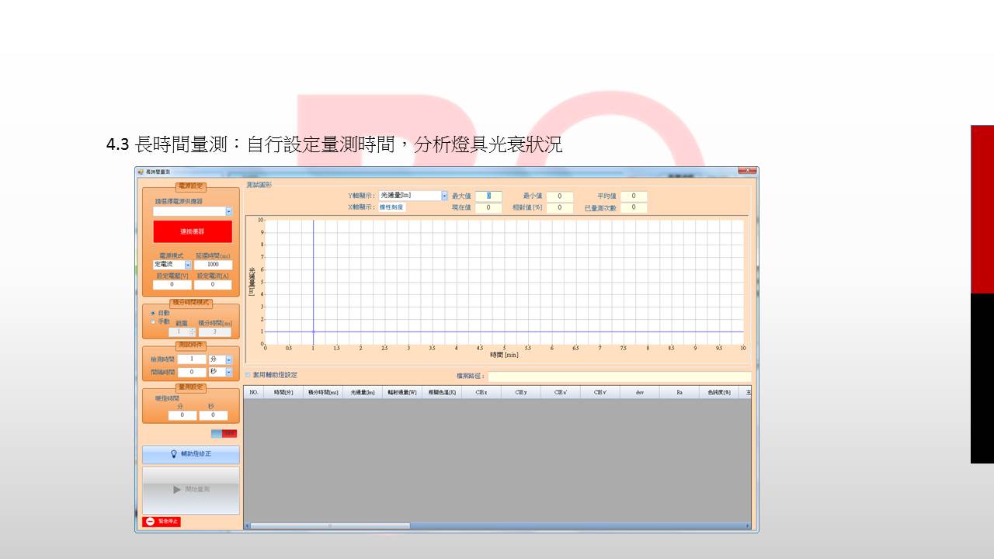Open the power supply selection dropdown
This screenshot has width=994, height=559.
(228, 211)
